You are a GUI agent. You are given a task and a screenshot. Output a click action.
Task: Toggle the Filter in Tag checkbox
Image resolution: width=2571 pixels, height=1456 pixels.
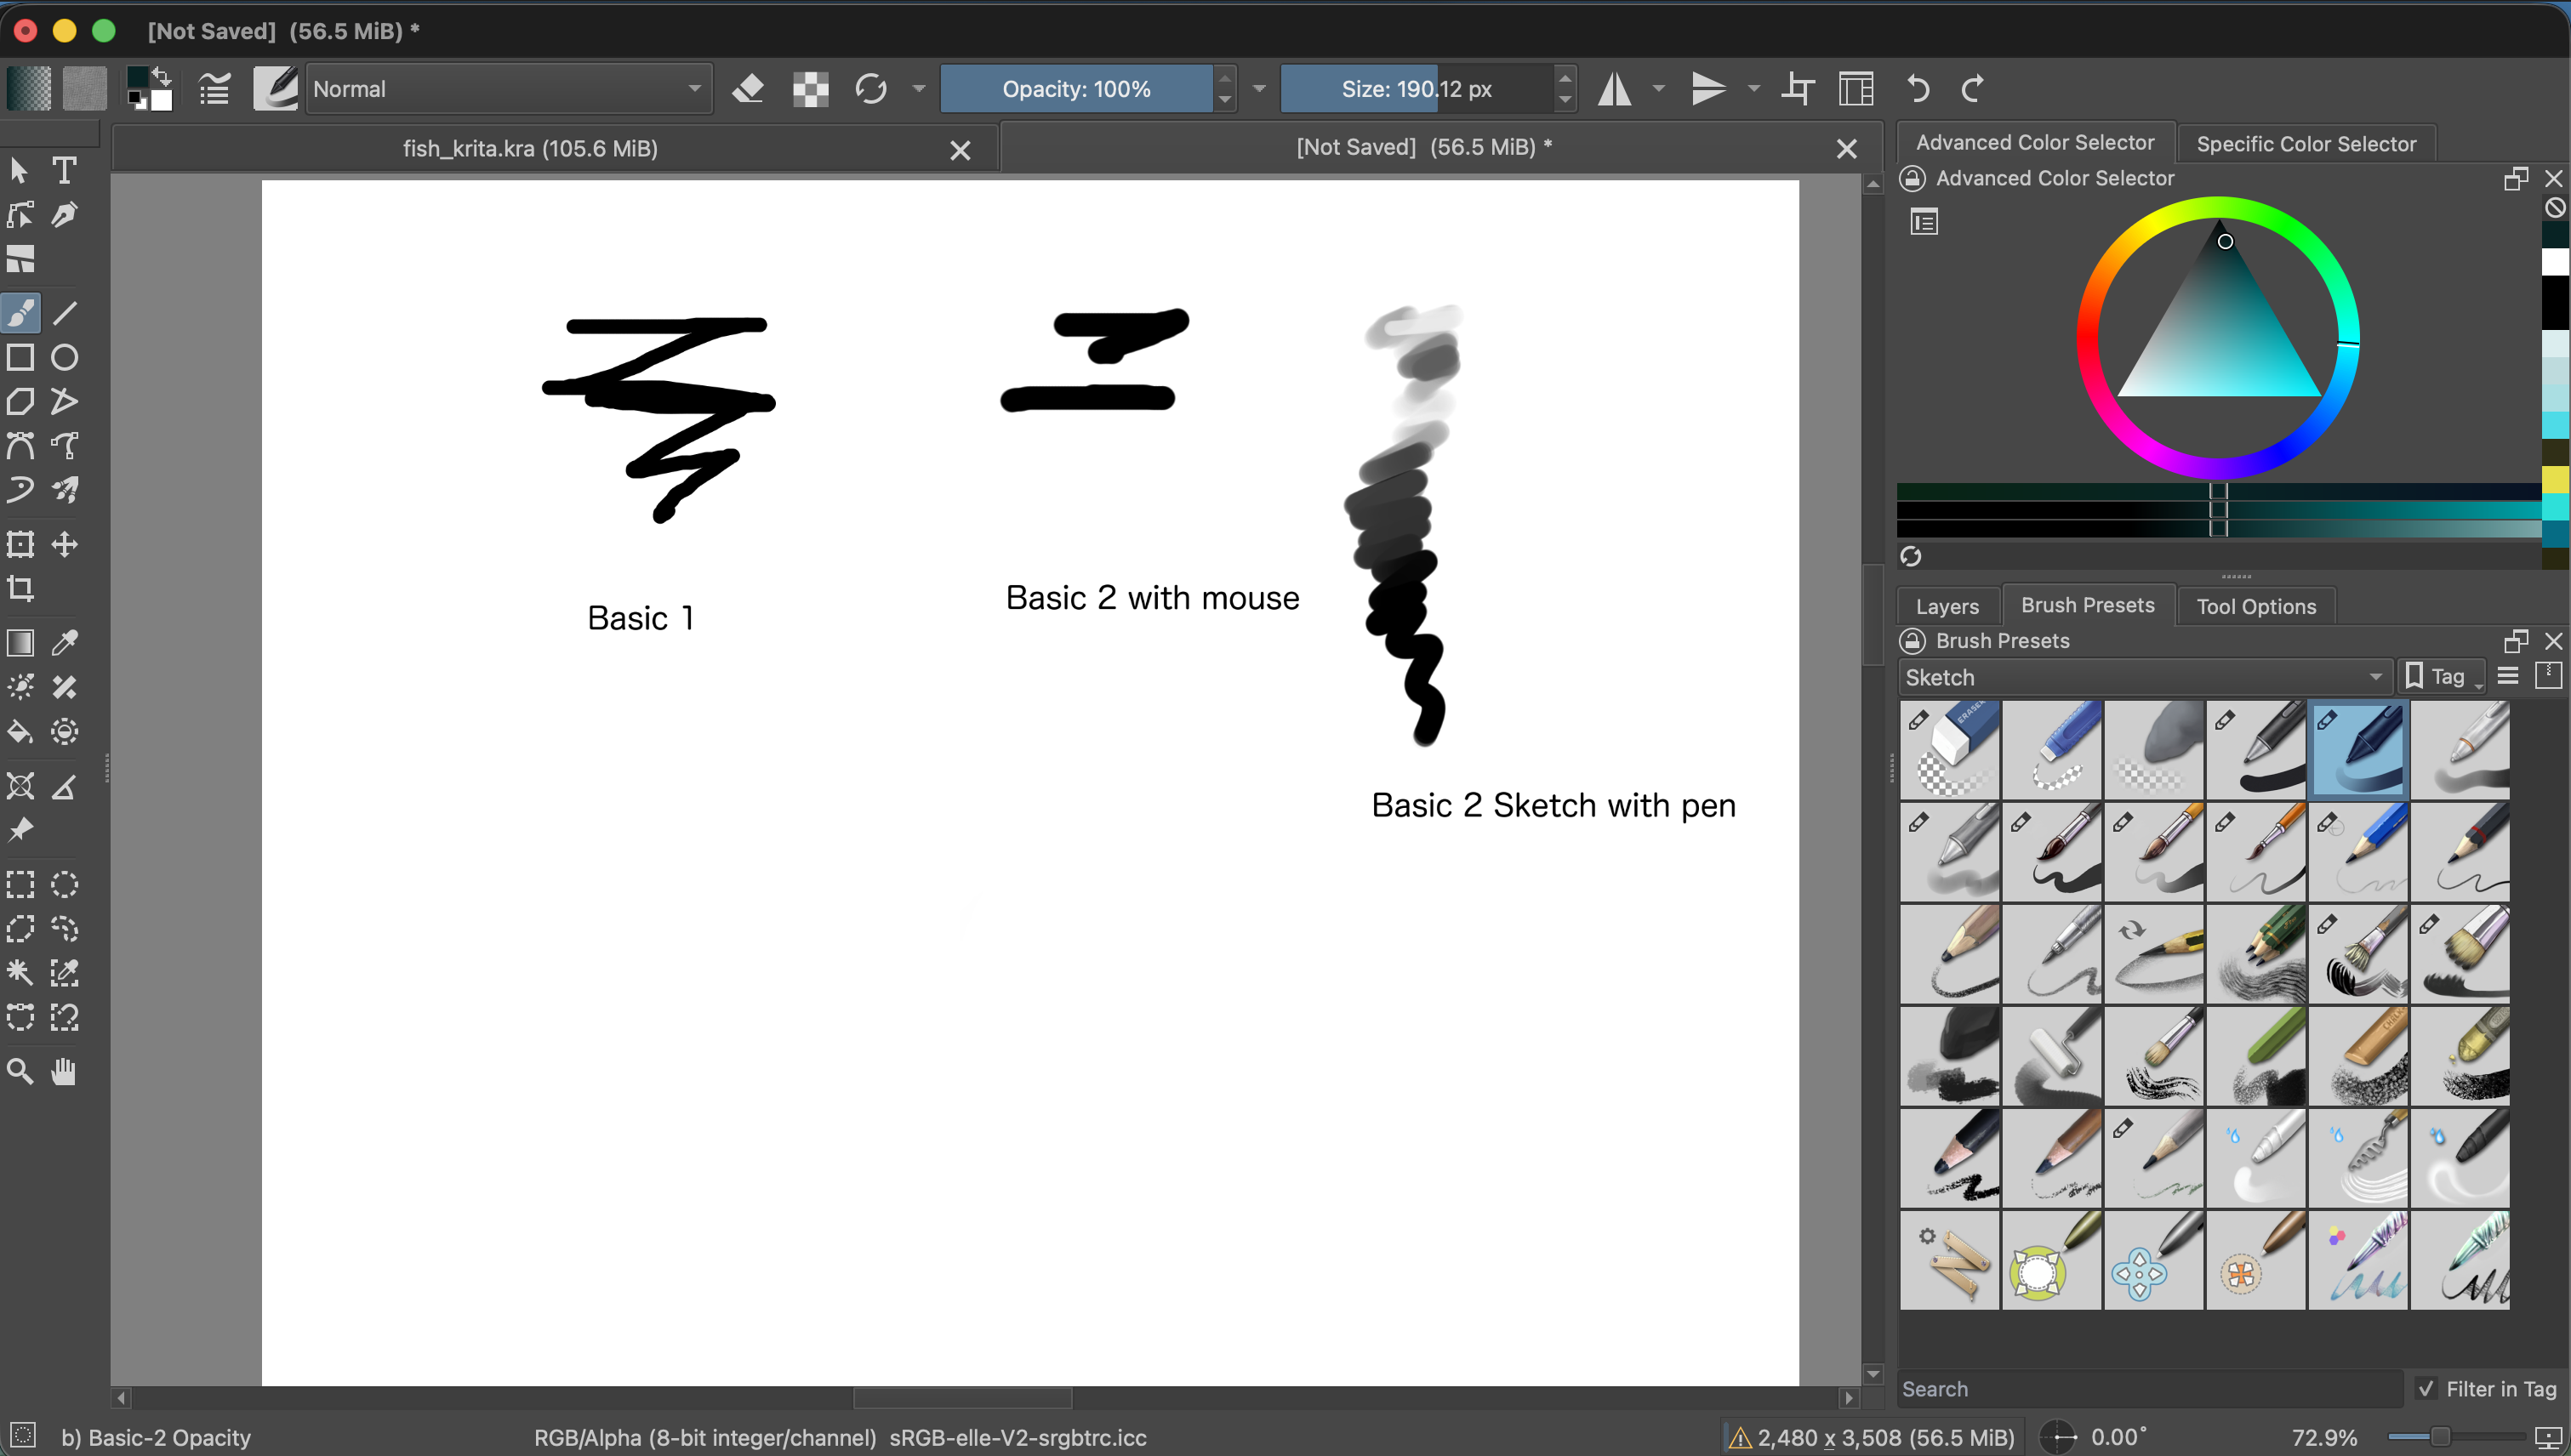coord(2427,1388)
